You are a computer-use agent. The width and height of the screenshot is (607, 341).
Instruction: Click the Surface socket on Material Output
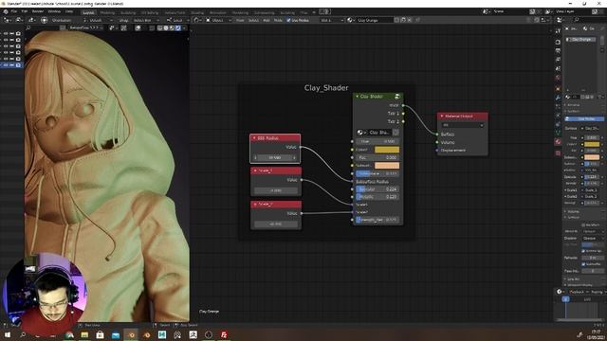tap(437, 135)
